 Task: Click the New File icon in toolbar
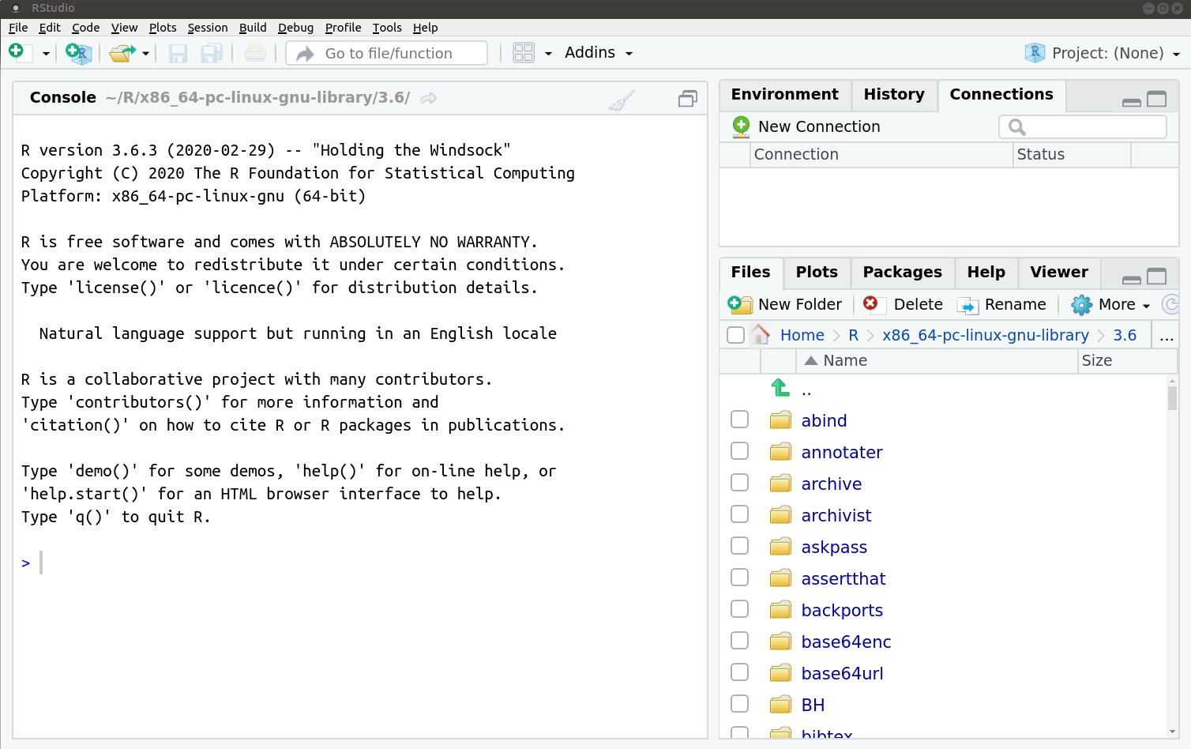click(x=17, y=52)
